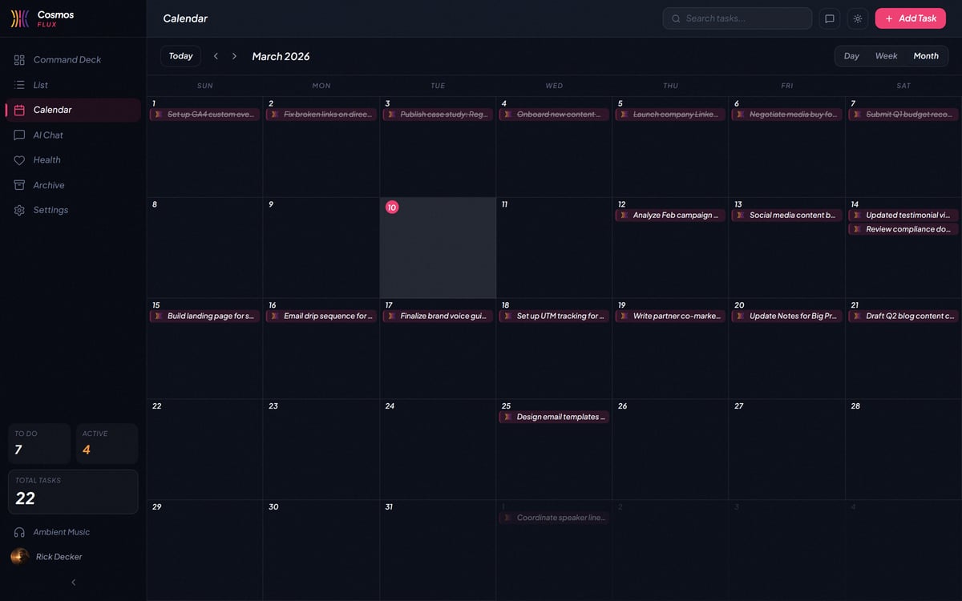Jump to today using the Today button

click(x=180, y=56)
